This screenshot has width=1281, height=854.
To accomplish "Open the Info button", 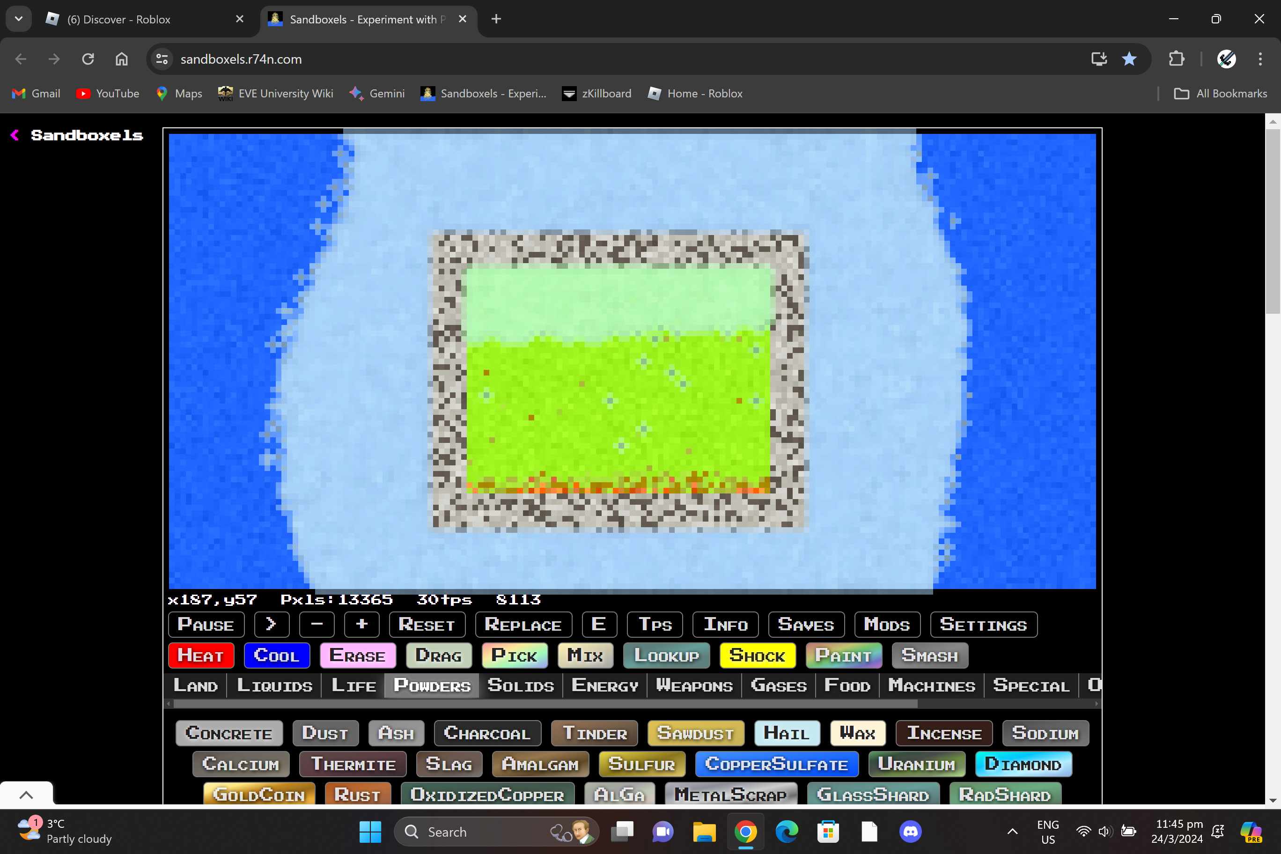I will [x=725, y=624].
